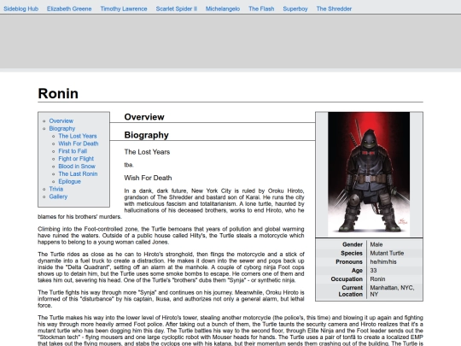Screen dimensions: 461x346
Task: Open the Superboy link
Action: click(x=295, y=9)
